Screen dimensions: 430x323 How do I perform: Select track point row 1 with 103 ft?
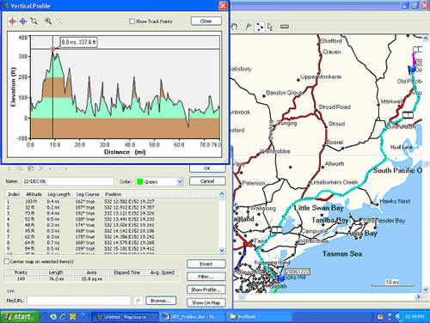(x=112, y=201)
